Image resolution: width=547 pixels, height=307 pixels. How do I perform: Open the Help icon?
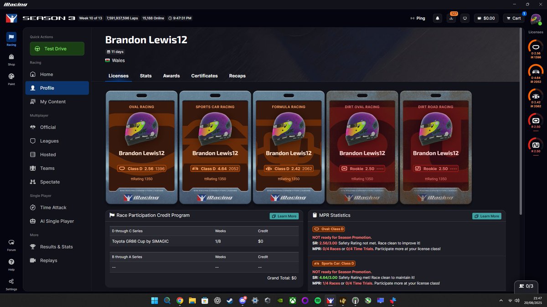[11, 264]
